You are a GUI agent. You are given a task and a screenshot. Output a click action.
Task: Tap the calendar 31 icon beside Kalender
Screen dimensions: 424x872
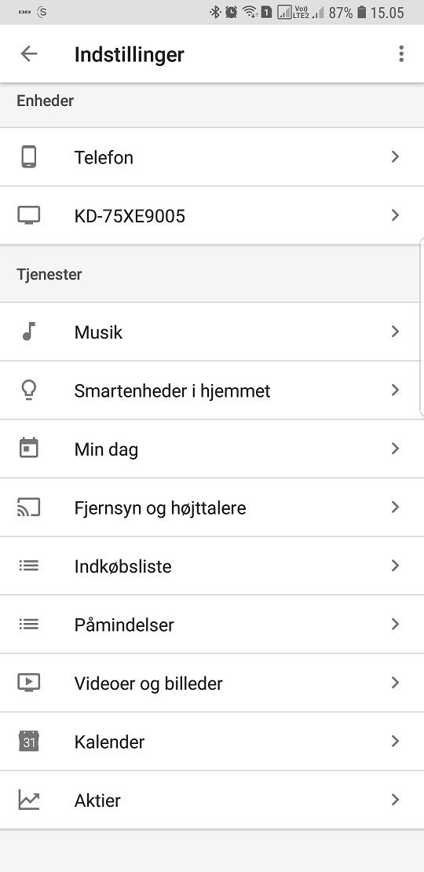click(29, 742)
